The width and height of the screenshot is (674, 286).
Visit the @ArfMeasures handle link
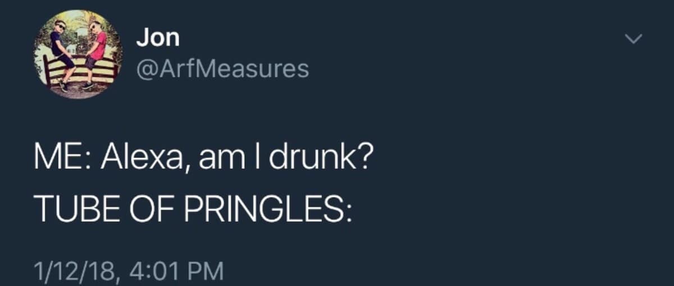(x=222, y=68)
